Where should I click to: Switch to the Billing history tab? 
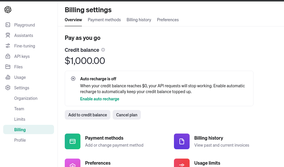coord(139,20)
